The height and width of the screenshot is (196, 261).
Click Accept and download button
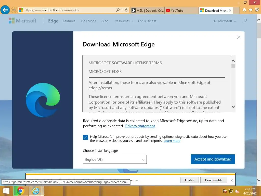213,159
